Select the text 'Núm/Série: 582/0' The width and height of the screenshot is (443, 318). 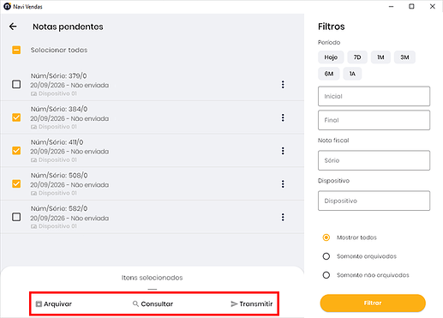point(59,208)
